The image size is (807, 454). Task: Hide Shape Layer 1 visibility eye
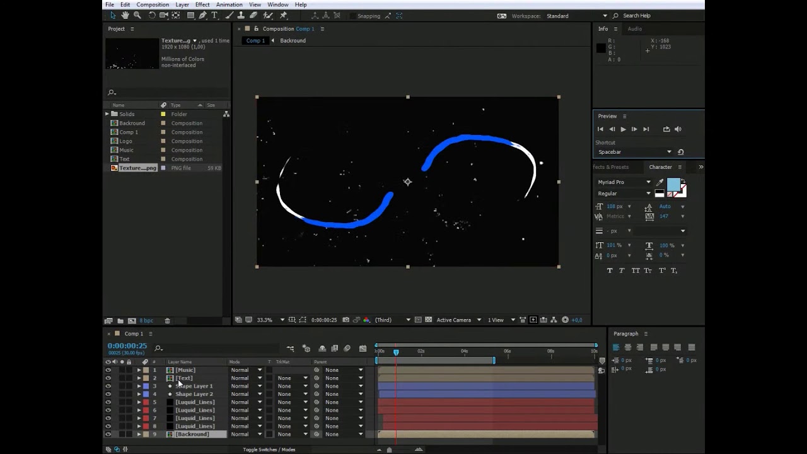108,386
